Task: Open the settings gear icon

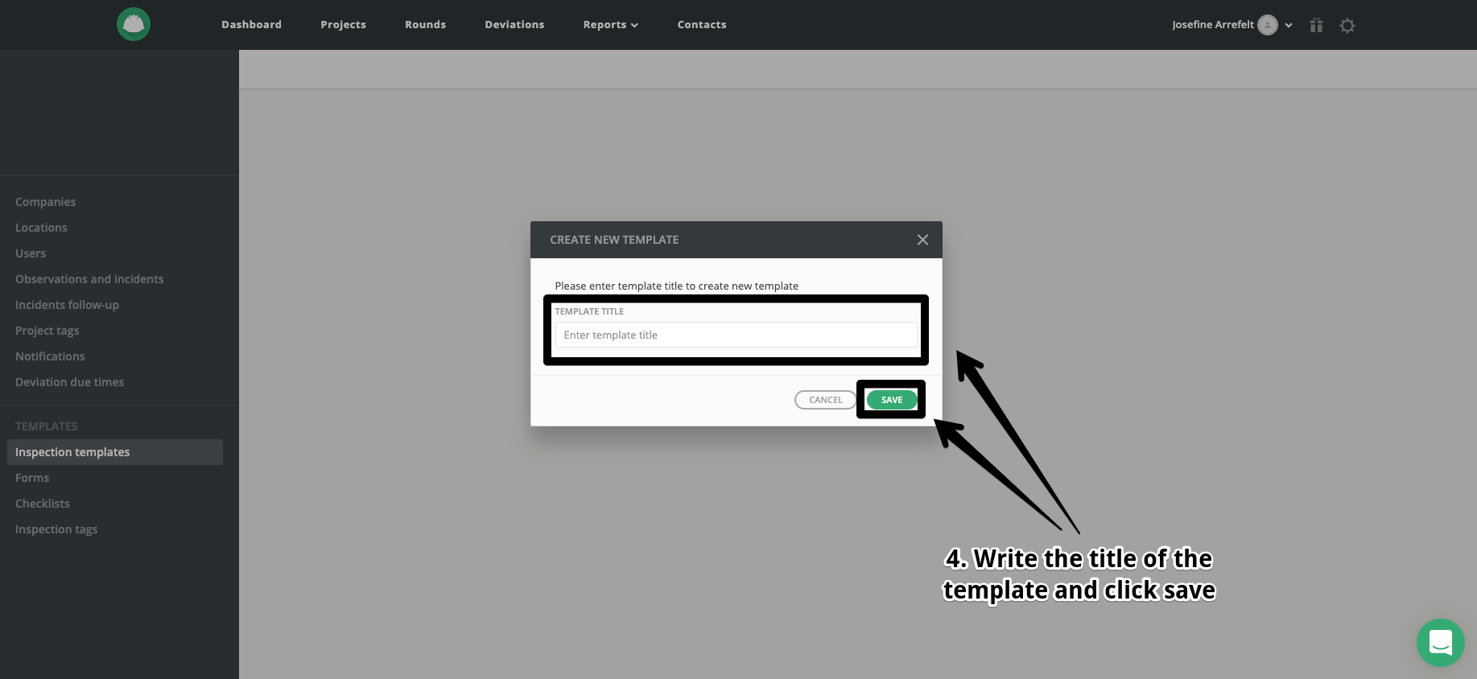Action: [1347, 26]
